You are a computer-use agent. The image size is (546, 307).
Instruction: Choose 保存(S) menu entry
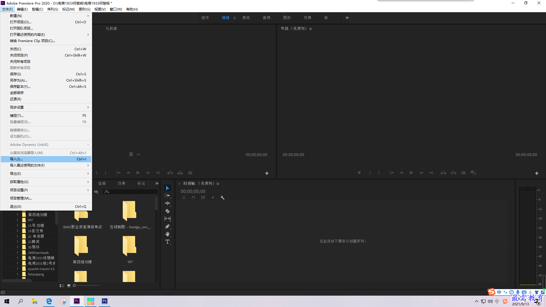pyautogui.click(x=46, y=74)
